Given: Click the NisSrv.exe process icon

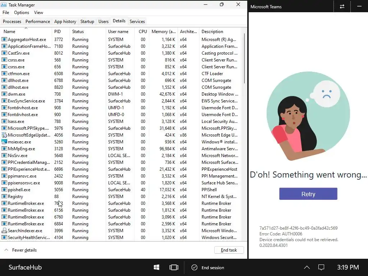Looking at the screenshot, I should click(x=4, y=155).
